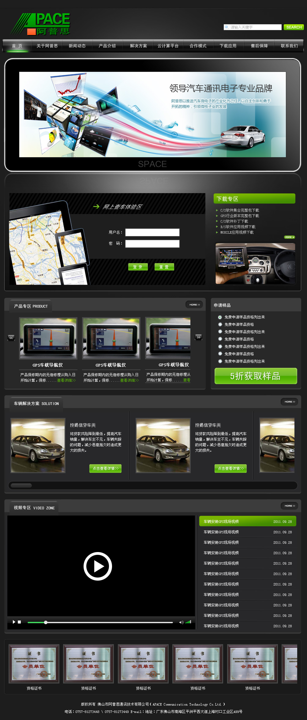Click the 用户名 username input field
Image resolution: width=307 pixels, height=720 pixels.
coord(152,232)
